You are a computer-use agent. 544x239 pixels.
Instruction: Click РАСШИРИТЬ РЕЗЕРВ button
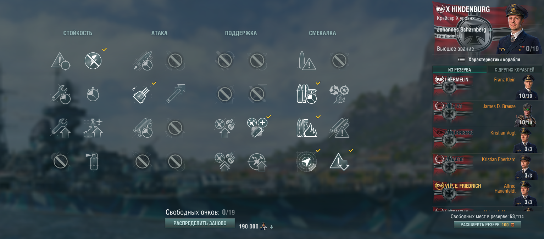(x=487, y=225)
